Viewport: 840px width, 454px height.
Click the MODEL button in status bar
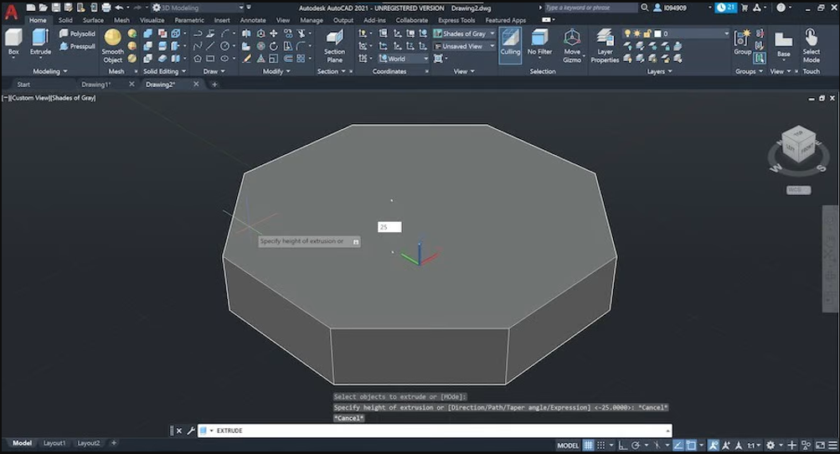[x=568, y=446]
